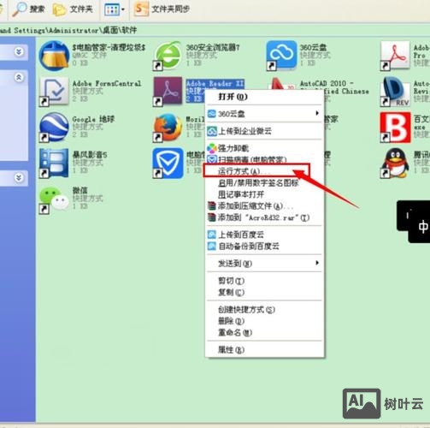Image resolution: width=430 pixels, height=428 pixels.
Task: Choose 复制(C) menu item
Action: tap(264, 292)
